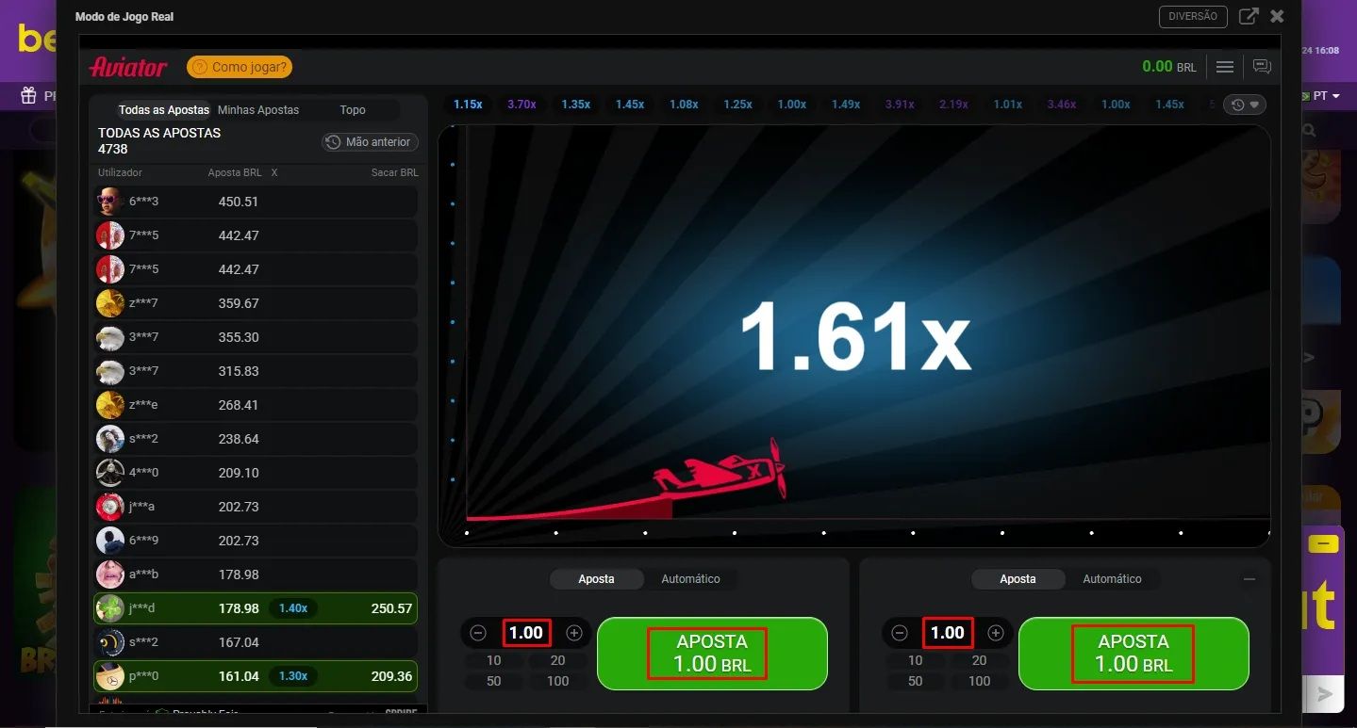The width and height of the screenshot is (1357, 728).
Task: Open game in new window icon
Action: click(1249, 16)
